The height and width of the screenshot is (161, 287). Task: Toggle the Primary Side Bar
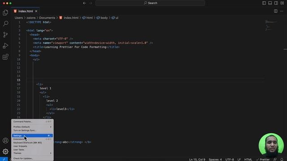pos(264,3)
